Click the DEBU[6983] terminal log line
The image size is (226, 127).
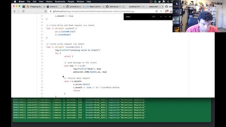coord(79,117)
